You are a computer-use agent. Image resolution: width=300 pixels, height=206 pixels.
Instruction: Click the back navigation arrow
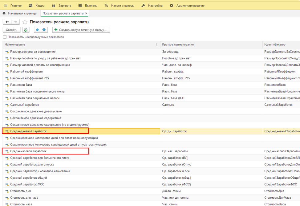point(7,22)
